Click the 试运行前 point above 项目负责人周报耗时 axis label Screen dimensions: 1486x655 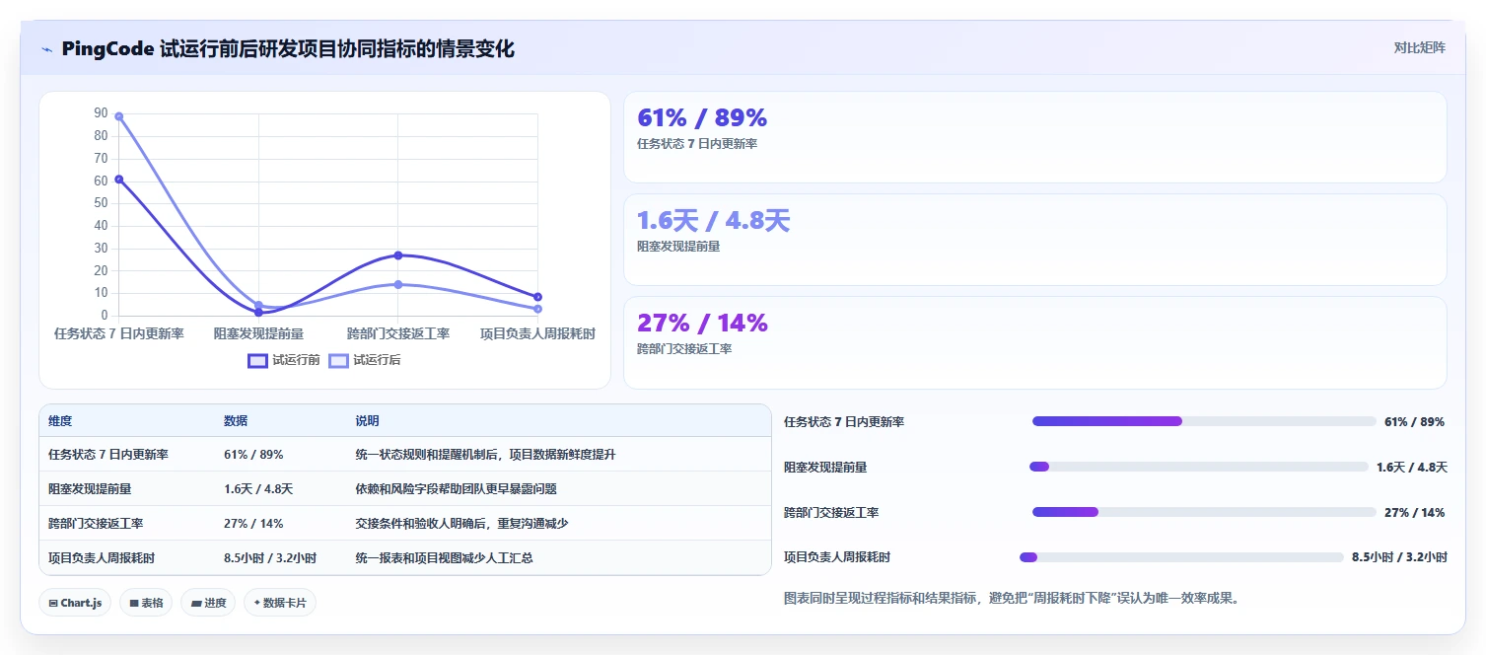click(537, 297)
